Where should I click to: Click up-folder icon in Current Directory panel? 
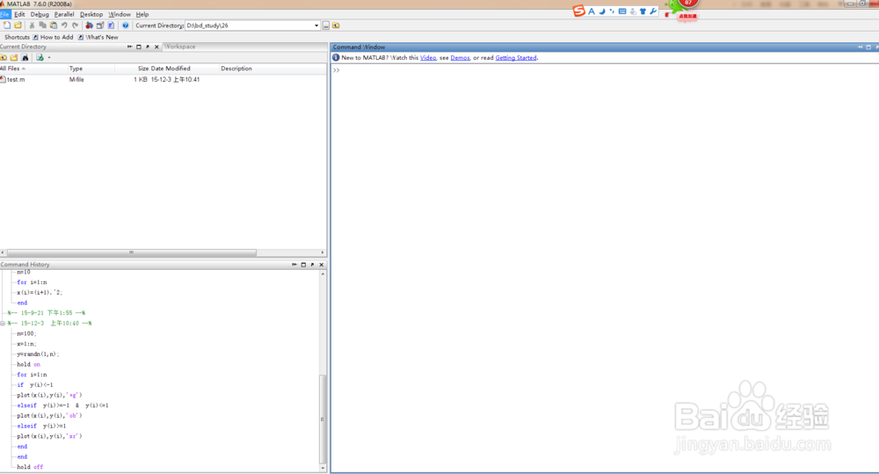click(4, 57)
